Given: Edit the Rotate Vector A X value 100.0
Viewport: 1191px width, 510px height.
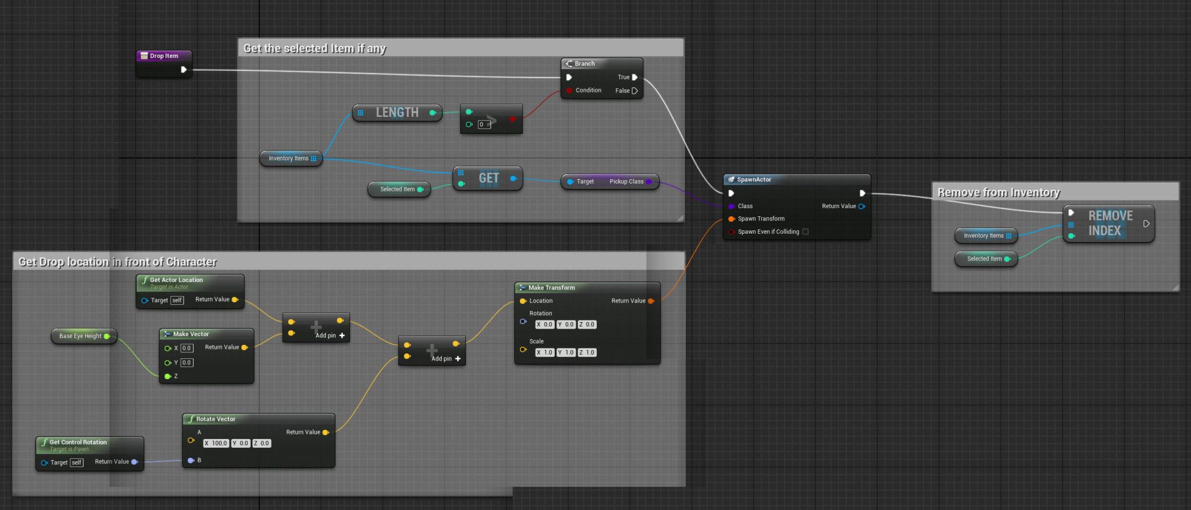Looking at the screenshot, I should tap(216, 443).
